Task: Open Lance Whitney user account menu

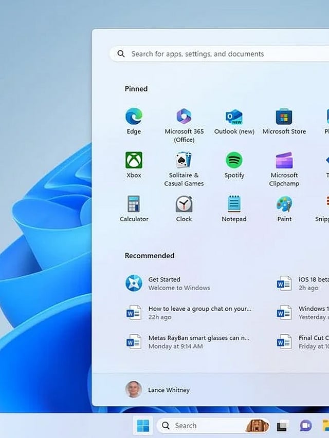Action: [x=158, y=390]
